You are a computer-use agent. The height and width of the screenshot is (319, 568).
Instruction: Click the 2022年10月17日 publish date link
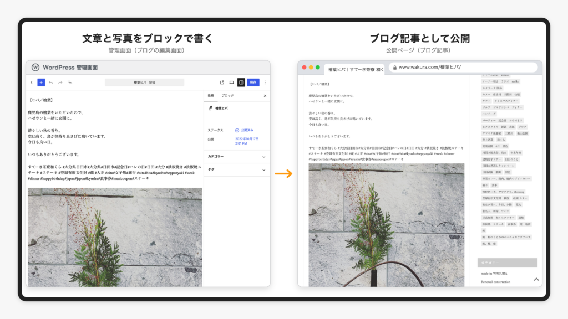point(247,141)
